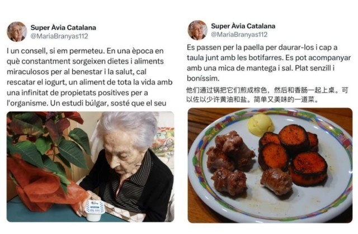This screenshot has width=358, height=234.
Task: View photo of sausages and sweet potato plate
Action: (x=270, y=165)
